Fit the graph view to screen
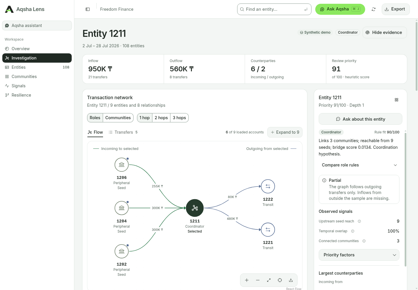The image size is (418, 290). click(x=269, y=280)
